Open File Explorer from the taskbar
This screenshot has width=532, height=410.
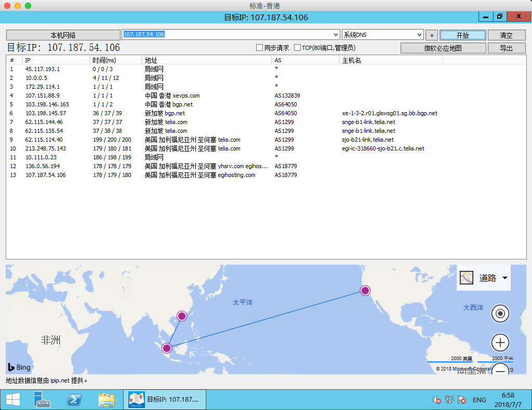[x=107, y=400]
